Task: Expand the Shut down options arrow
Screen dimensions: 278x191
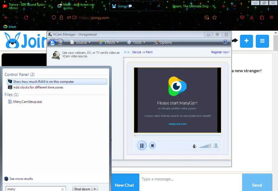Action: (x=95, y=189)
